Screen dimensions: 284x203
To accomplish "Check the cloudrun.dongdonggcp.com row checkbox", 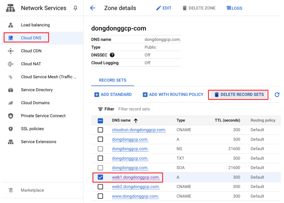I will (x=100, y=130).
